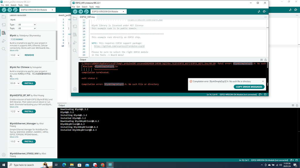Screen dimensions: 300x168
Task: Open Boards Manager in left window sidebar
Action: pos(4,25)
